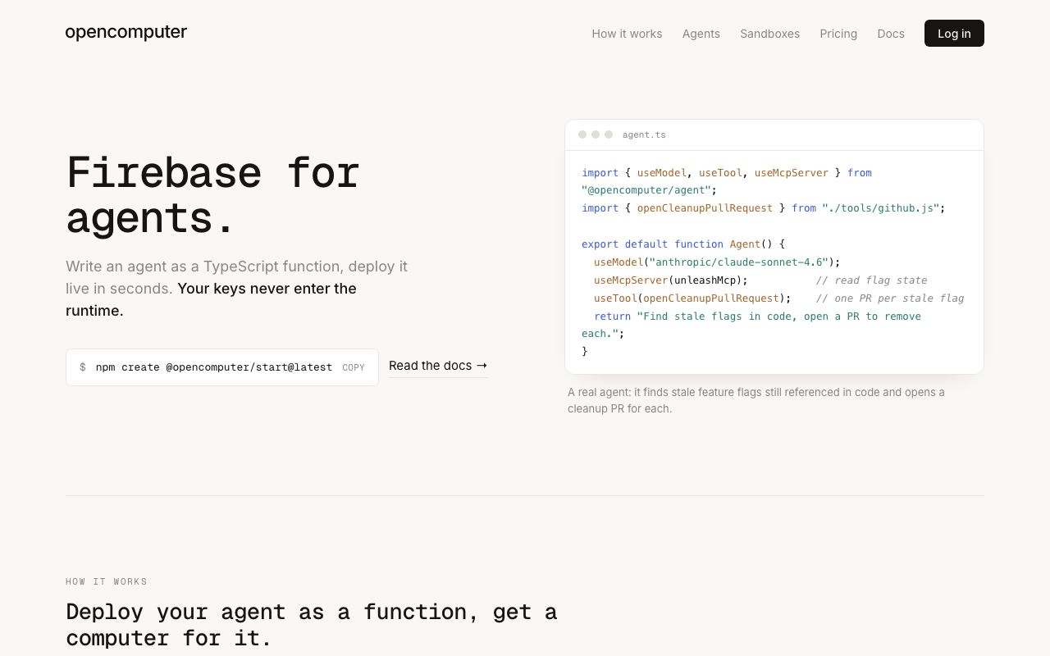The width and height of the screenshot is (1050, 656).
Task: Click the Log in button
Action: point(954,34)
